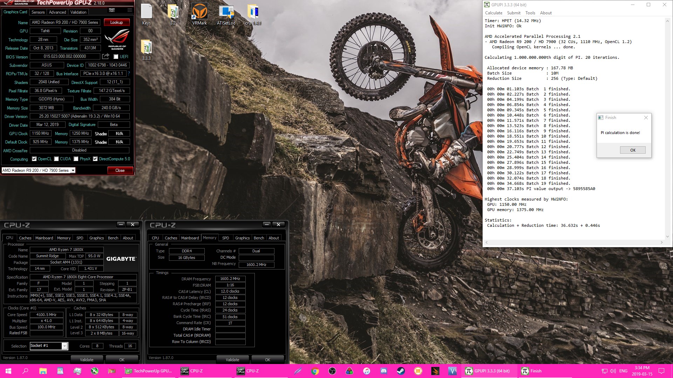The height and width of the screenshot is (378, 673).
Task: Open Google Chrome from the taskbar
Action: (315, 371)
